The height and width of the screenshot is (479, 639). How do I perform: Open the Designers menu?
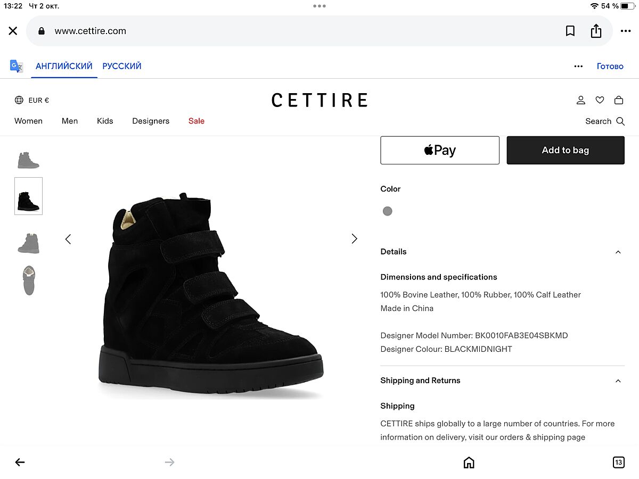coord(151,121)
